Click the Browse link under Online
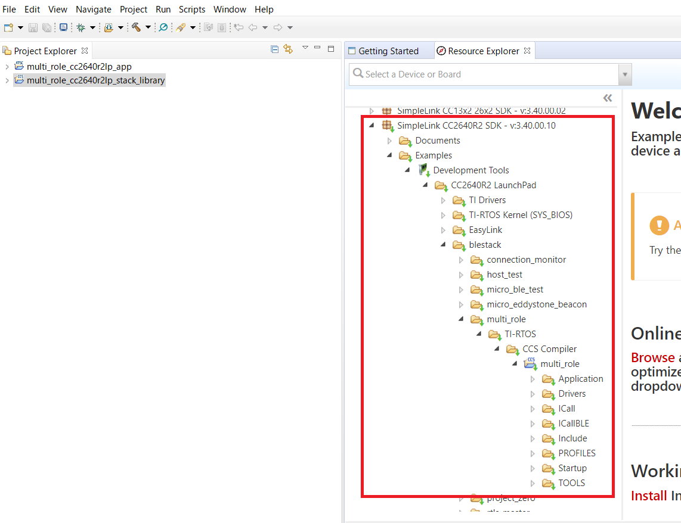 (x=653, y=357)
